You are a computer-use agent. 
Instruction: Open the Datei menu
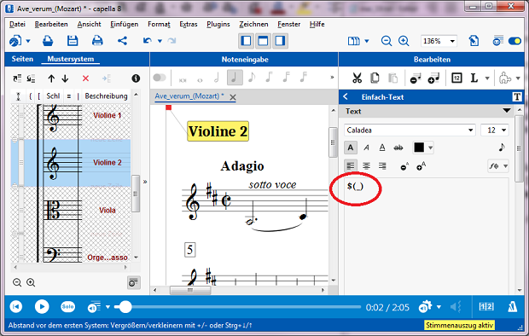18,24
